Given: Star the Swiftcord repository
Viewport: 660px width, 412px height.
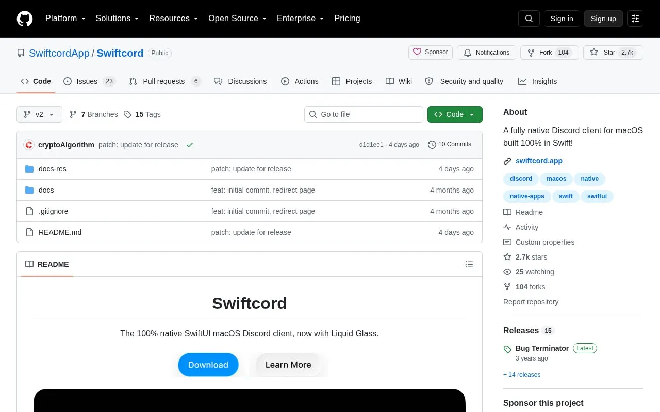Looking at the screenshot, I should pos(613,53).
